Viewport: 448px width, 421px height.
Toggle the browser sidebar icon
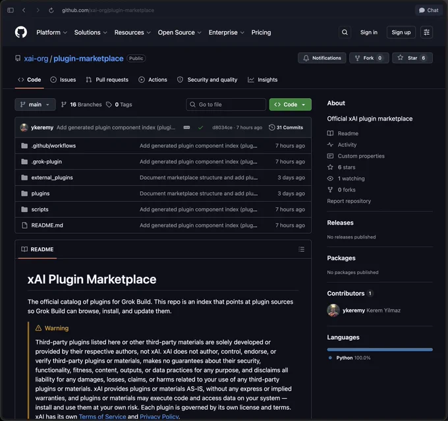tap(11, 11)
